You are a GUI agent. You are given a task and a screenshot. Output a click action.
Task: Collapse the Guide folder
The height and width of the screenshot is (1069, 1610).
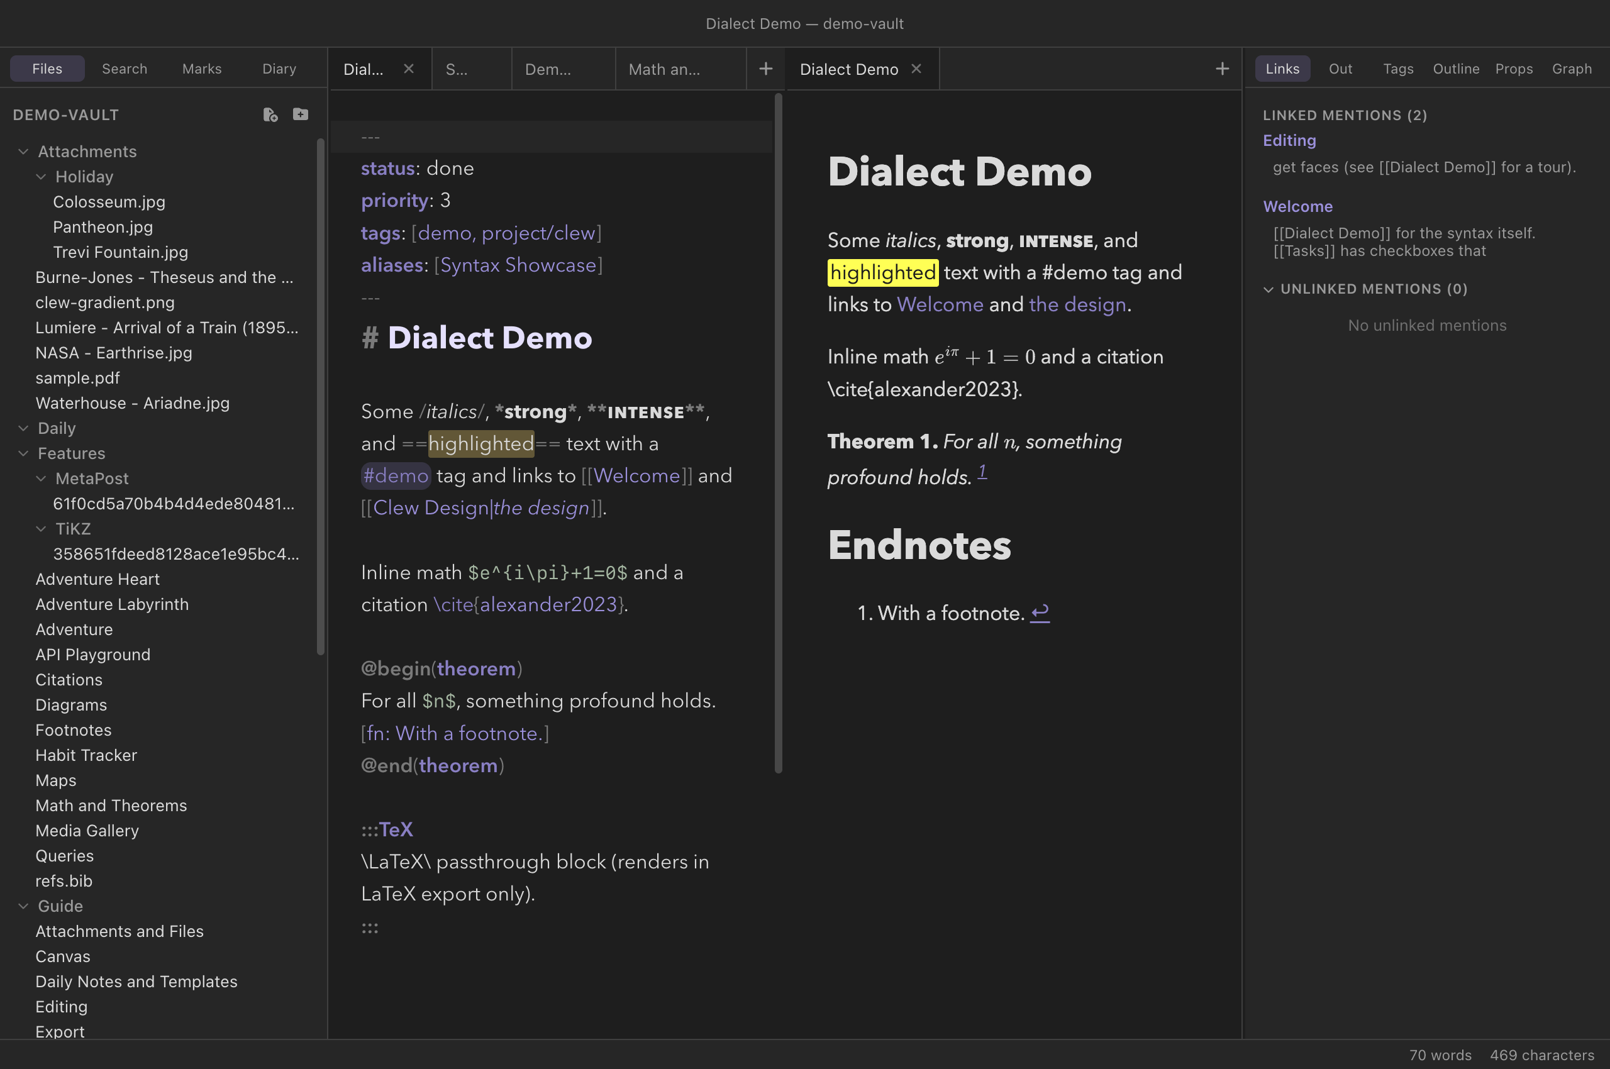(23, 906)
